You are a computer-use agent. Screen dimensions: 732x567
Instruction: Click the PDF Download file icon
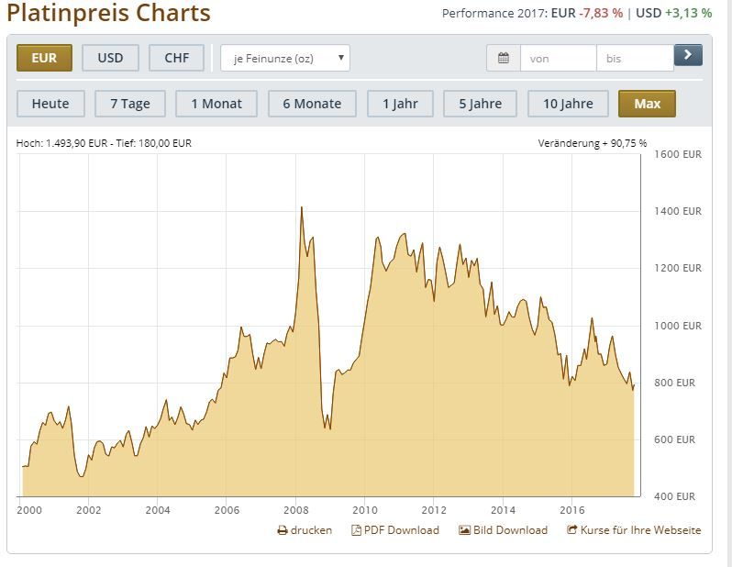357,530
